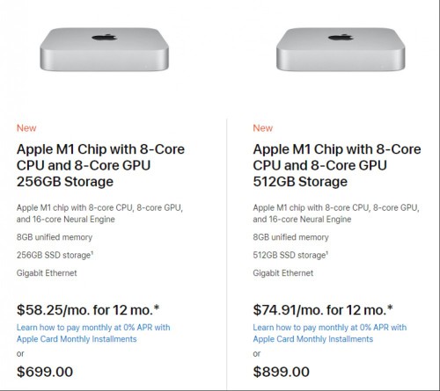The image size is (440, 391).
Task: Click the Apple logo on left Mac mini
Action: pos(105,37)
